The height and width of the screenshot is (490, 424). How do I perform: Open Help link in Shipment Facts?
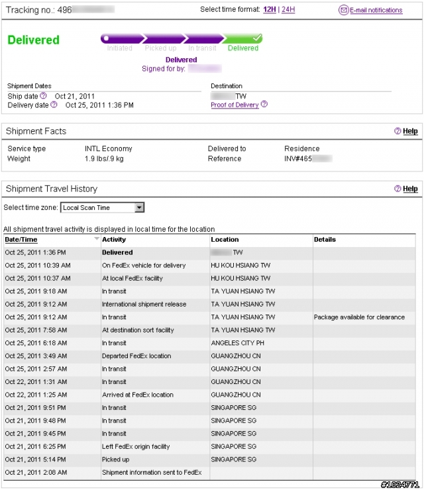click(410, 131)
